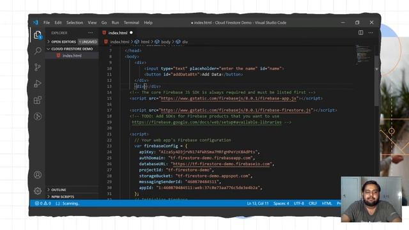Click the body breadcrumb item
This screenshot has width=409, height=230.
coord(166,42)
